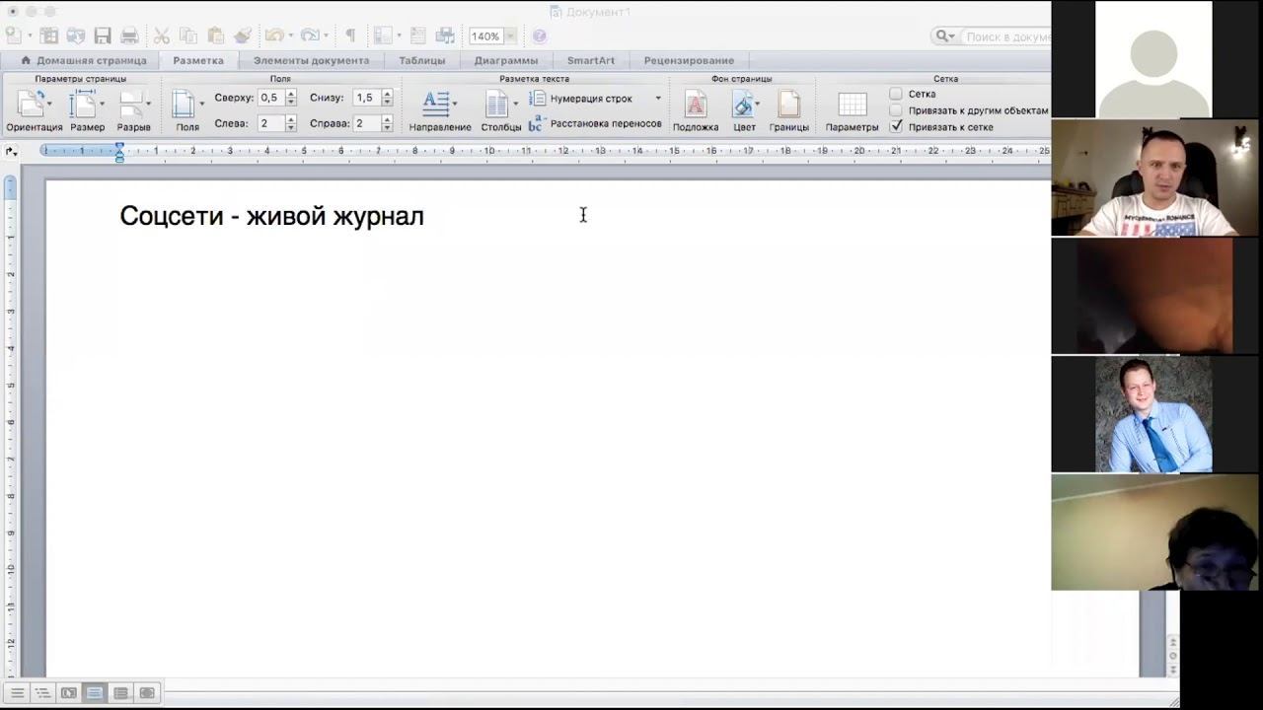1263x710 pixels.
Task: Open the grid Параметры icon
Action: (852, 104)
